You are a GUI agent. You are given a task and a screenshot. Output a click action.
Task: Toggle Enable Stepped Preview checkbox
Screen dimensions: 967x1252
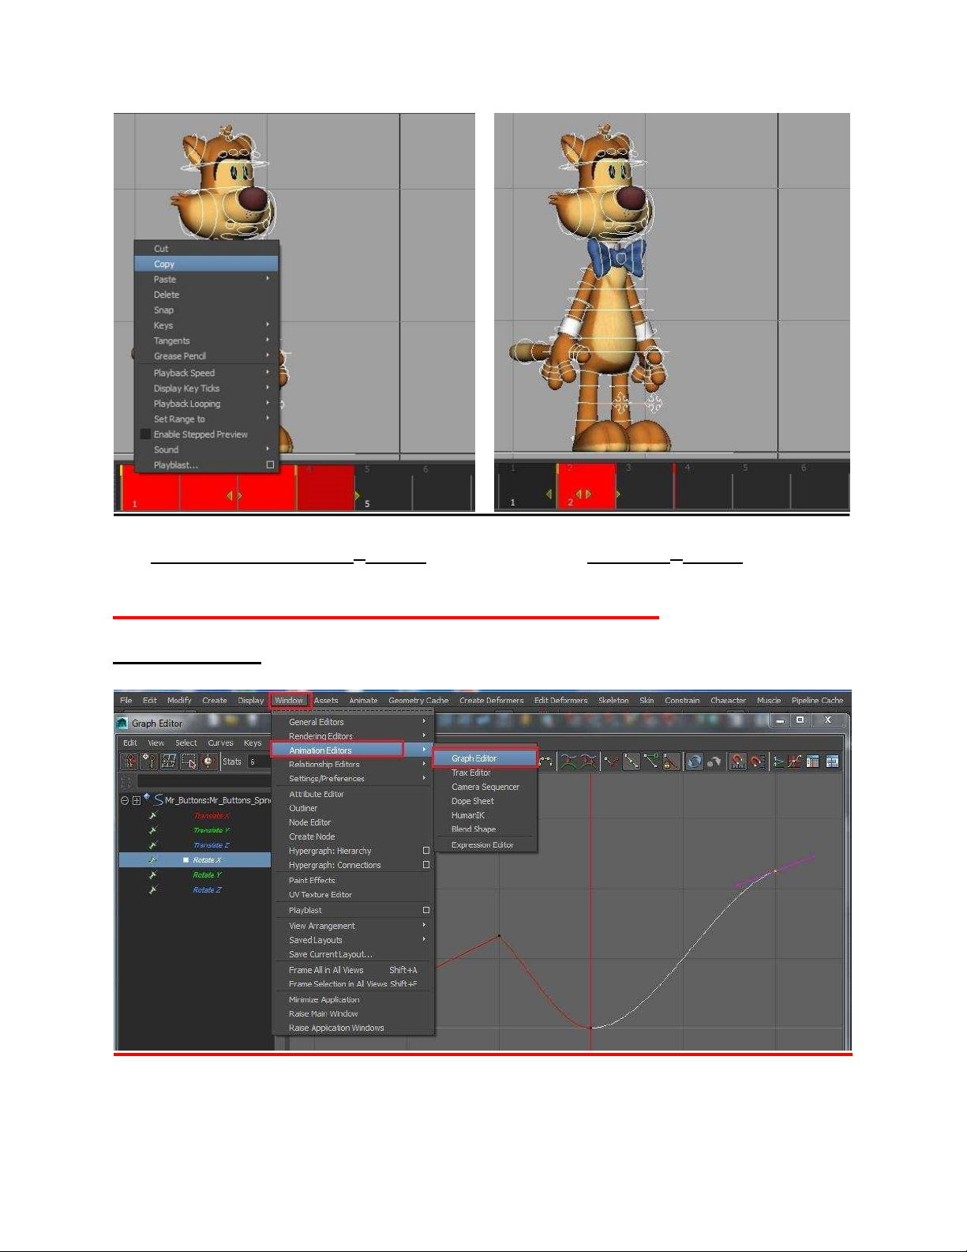[145, 434]
